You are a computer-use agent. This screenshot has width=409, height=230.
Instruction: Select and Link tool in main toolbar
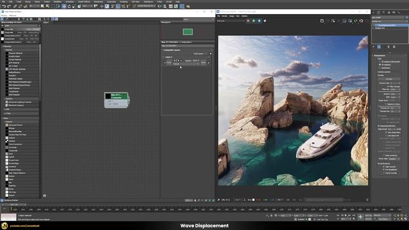pos(15,6)
